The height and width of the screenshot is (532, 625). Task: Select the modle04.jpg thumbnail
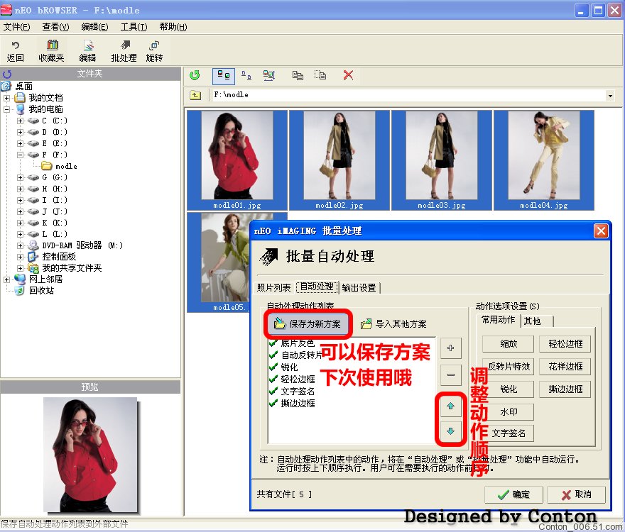click(544, 160)
